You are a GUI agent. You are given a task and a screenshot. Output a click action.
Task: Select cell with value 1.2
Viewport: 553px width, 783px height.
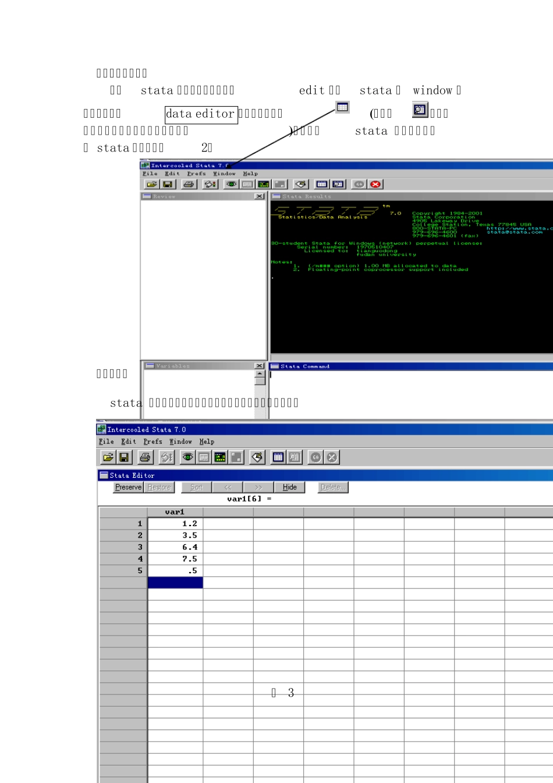click(x=175, y=524)
